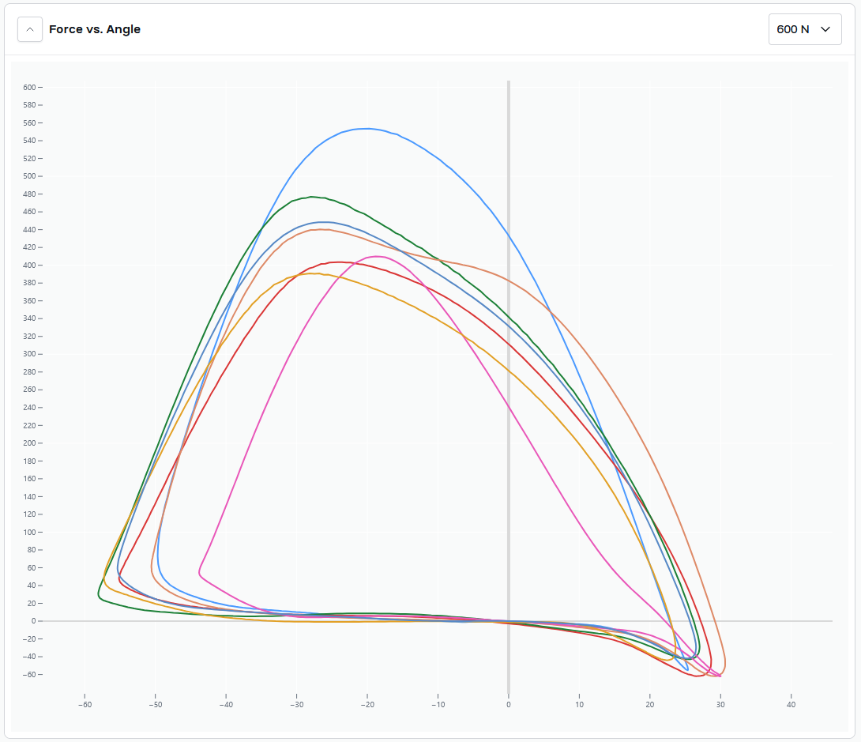861x742 pixels.
Task: Click the top of the red curve
Action: tap(339, 262)
